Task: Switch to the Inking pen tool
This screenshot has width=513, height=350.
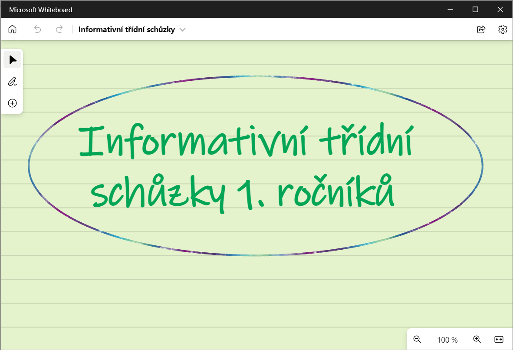Action: [x=13, y=81]
